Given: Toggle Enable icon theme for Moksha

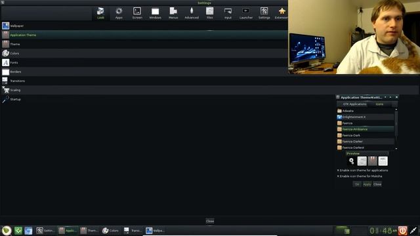Looking at the screenshot, I should 360,176.
